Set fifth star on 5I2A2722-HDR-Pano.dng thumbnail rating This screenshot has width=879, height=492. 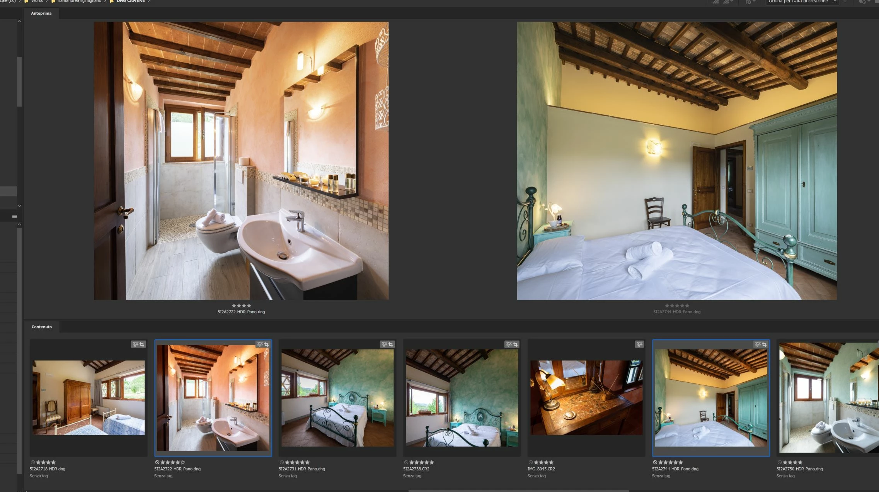183,462
